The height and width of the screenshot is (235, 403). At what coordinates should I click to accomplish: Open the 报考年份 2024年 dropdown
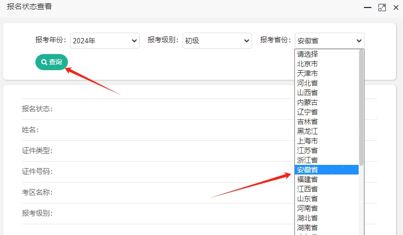[104, 41]
